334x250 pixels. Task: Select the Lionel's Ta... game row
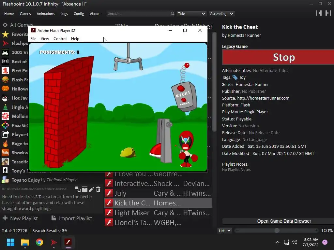click(158, 222)
